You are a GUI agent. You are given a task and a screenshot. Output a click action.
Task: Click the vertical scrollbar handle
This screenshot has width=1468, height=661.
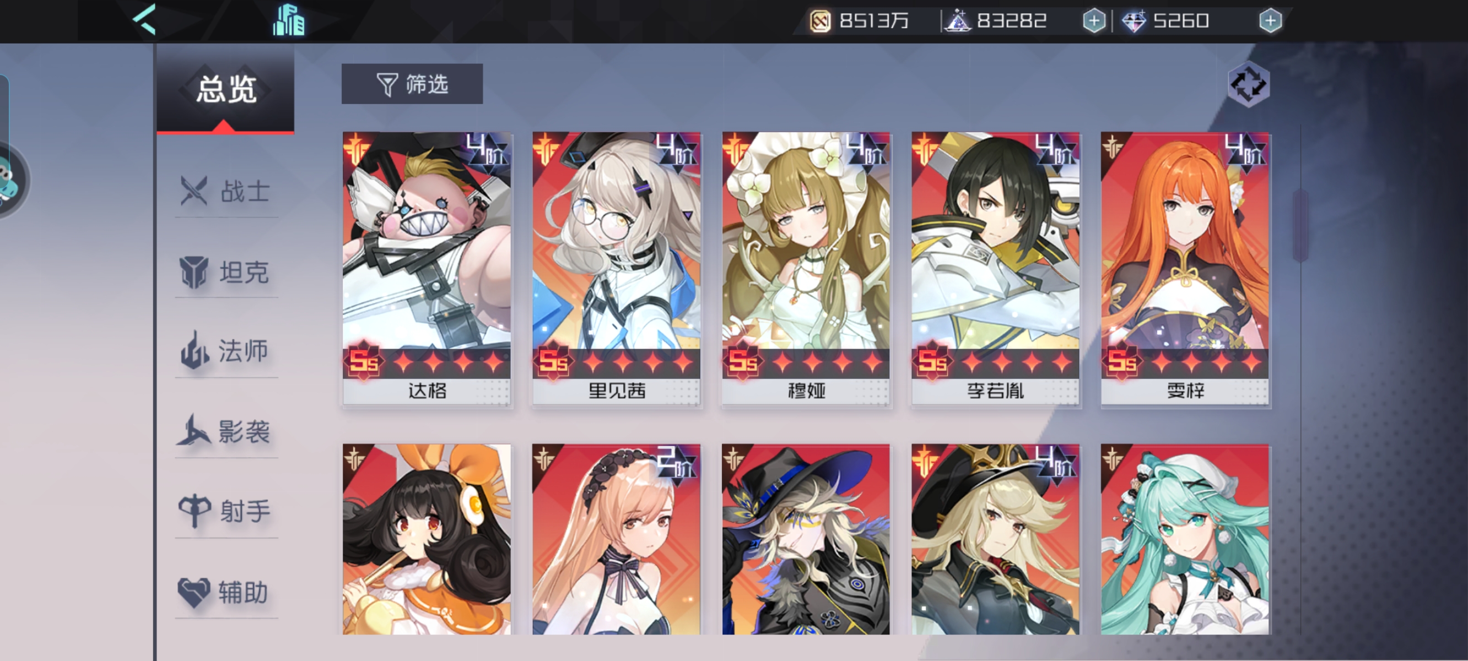[x=1300, y=225]
